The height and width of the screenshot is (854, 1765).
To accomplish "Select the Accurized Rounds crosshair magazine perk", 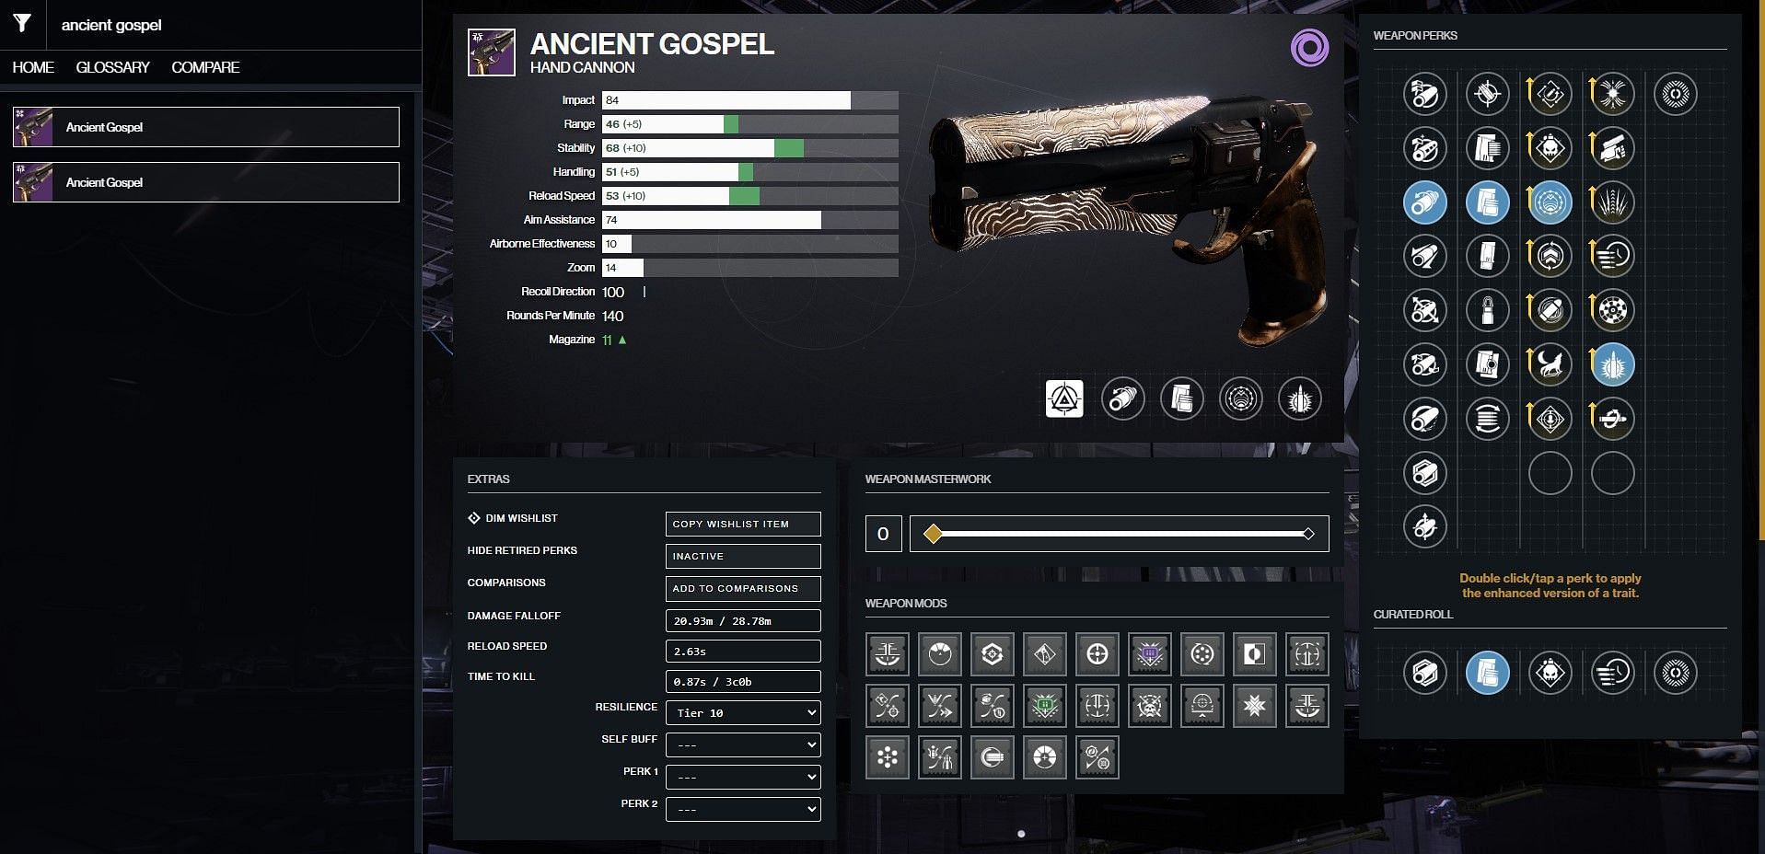I will [x=1488, y=93].
